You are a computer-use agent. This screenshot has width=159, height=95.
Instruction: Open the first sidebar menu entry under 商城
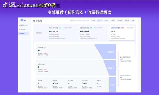click(x=23, y=25)
